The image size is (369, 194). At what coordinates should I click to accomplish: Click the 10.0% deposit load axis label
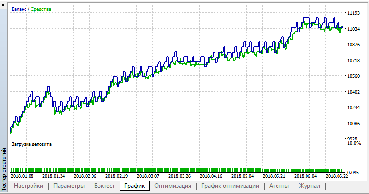tap(354, 143)
